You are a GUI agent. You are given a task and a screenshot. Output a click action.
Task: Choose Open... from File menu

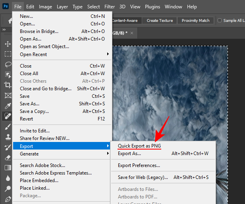62,24
